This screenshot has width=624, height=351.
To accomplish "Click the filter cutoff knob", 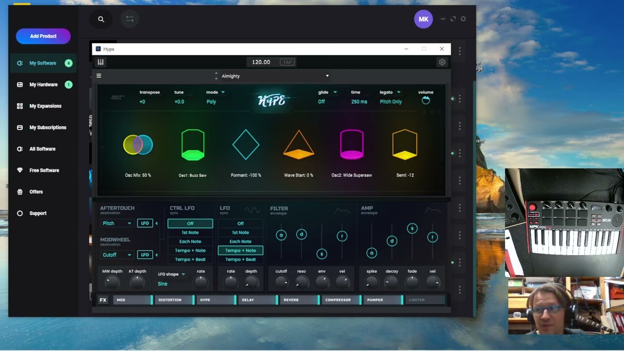I will click(281, 281).
